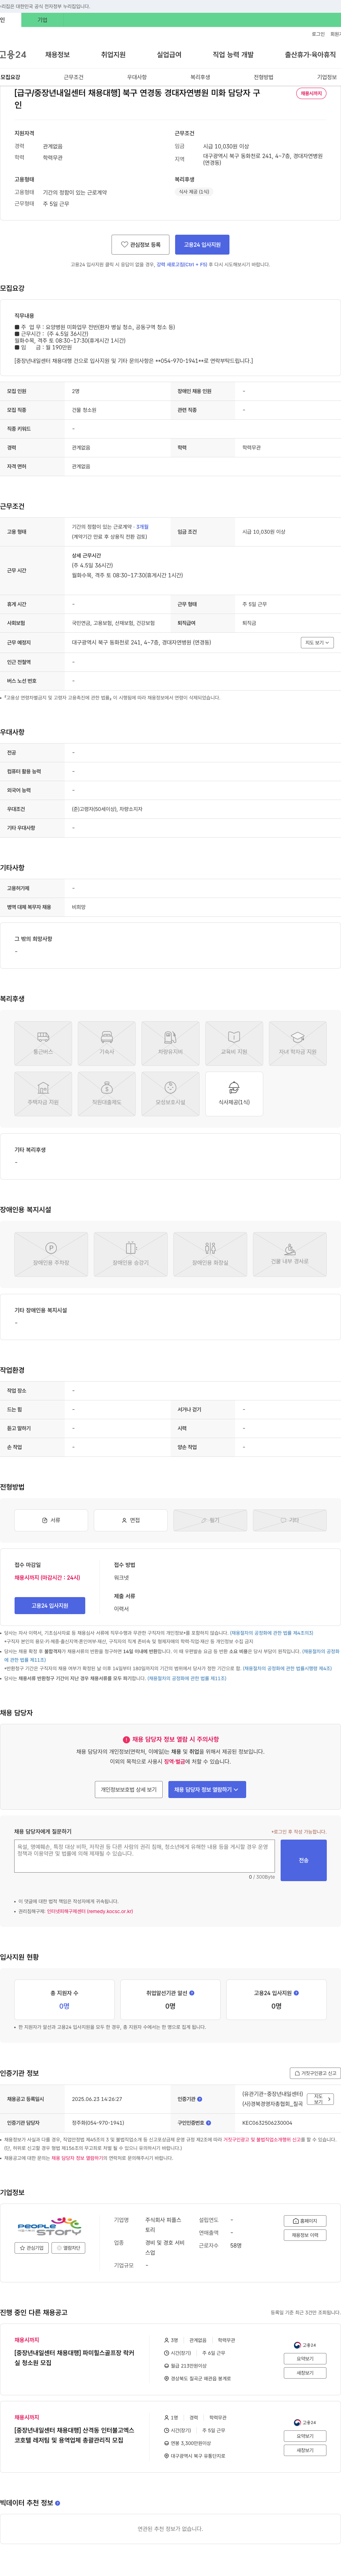Click the 장애인용 주차장 facility icon

[x=51, y=1254]
